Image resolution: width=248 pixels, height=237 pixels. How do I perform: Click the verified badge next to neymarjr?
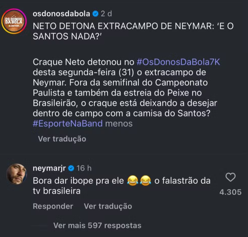coord(71,168)
